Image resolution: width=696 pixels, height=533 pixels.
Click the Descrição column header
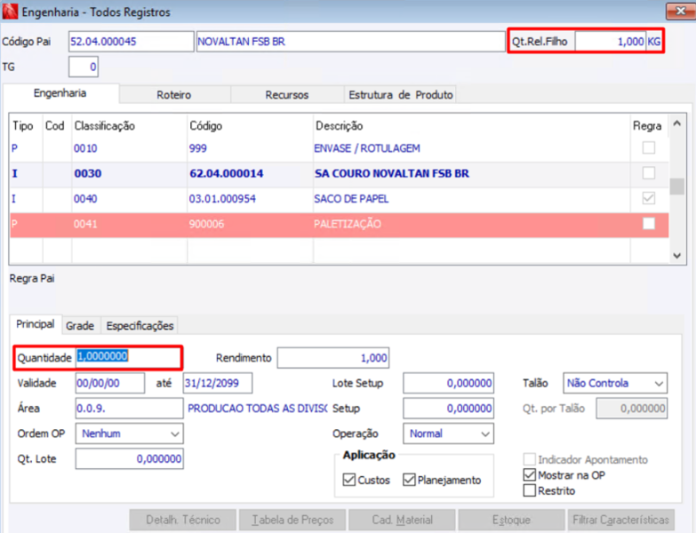click(x=340, y=126)
